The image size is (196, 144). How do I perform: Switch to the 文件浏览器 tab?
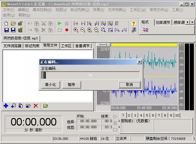(x=12, y=46)
